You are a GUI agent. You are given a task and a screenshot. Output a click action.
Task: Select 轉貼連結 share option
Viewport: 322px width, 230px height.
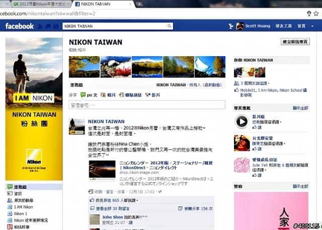pyautogui.click(x=130, y=95)
